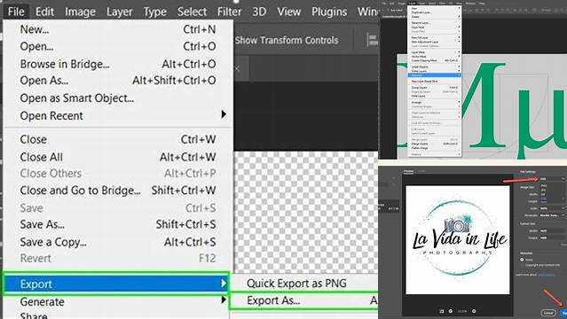Viewport: 567px width, 319px height.
Task: Open the Learn more about export options link
Action: (x=546, y=275)
